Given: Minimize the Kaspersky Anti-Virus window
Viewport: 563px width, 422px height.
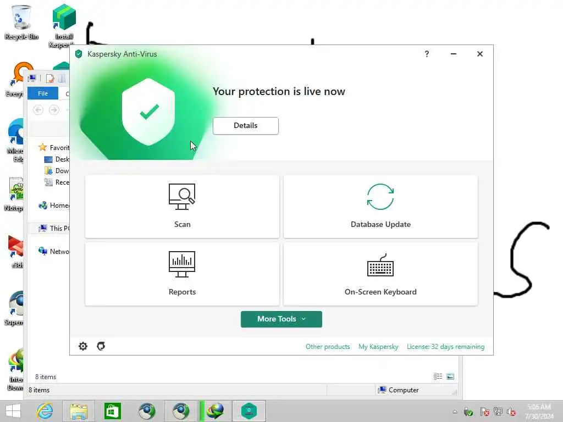Looking at the screenshot, I should pyautogui.click(x=454, y=54).
